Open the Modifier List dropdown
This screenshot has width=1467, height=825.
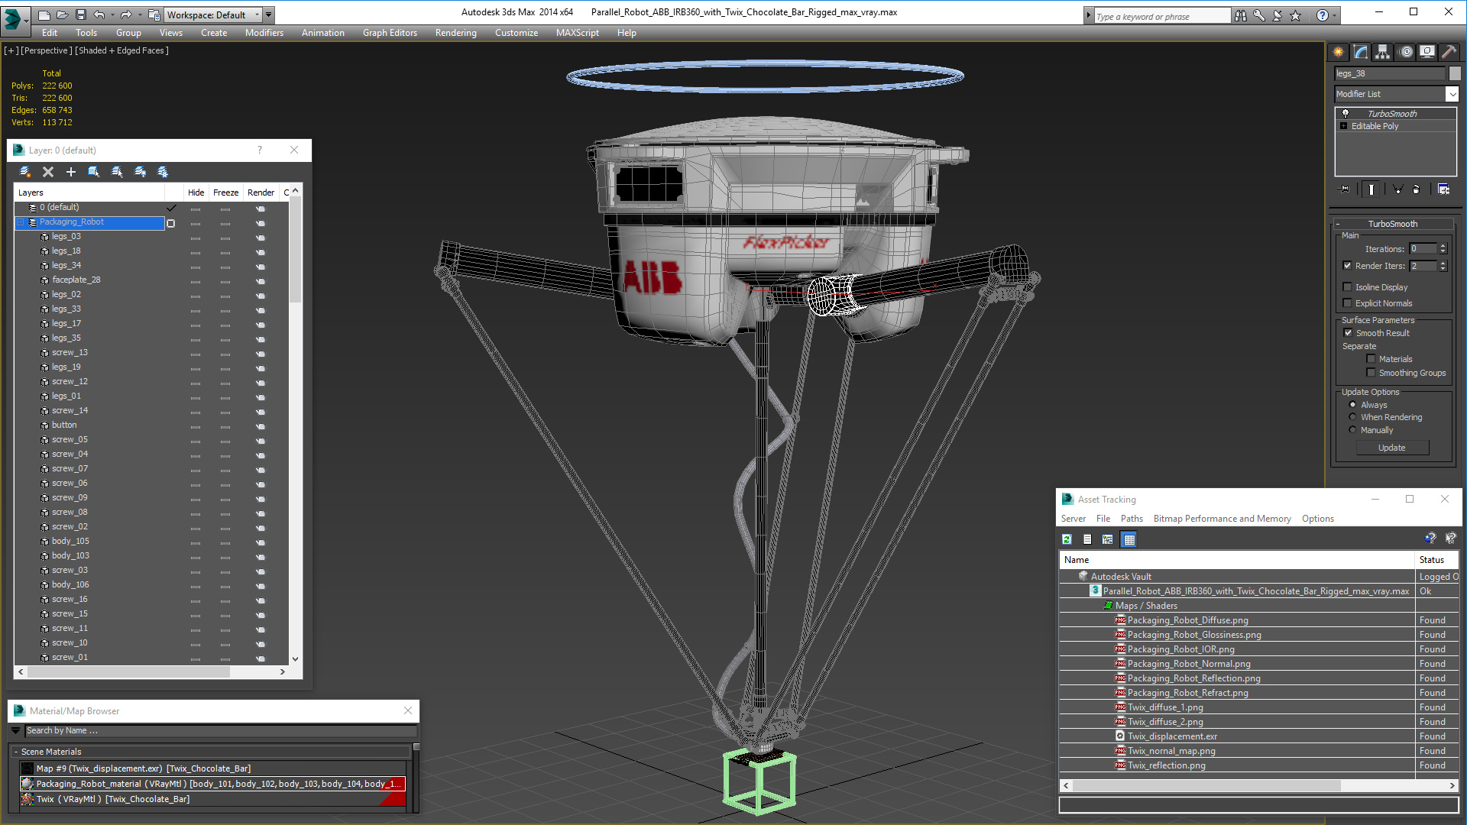pyautogui.click(x=1452, y=94)
